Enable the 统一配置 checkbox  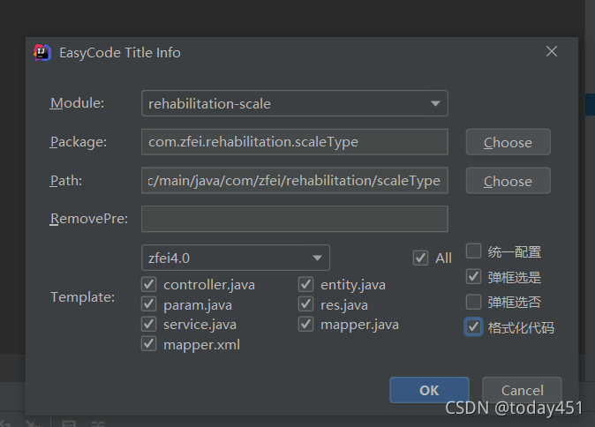pos(473,251)
